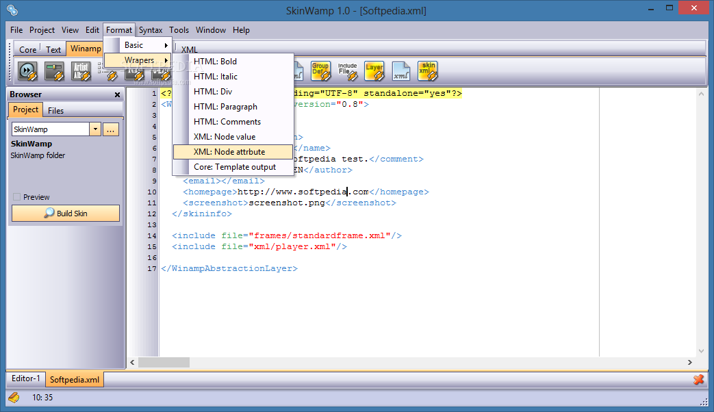Click inside the SkinWamp project field
This screenshot has height=412, width=714.
tap(50, 129)
